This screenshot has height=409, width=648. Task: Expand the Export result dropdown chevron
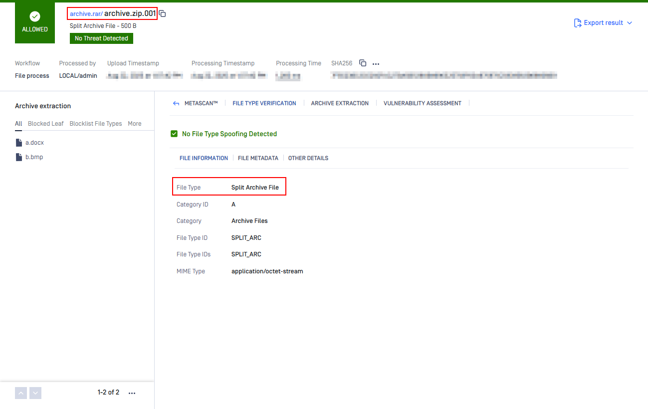(x=629, y=23)
